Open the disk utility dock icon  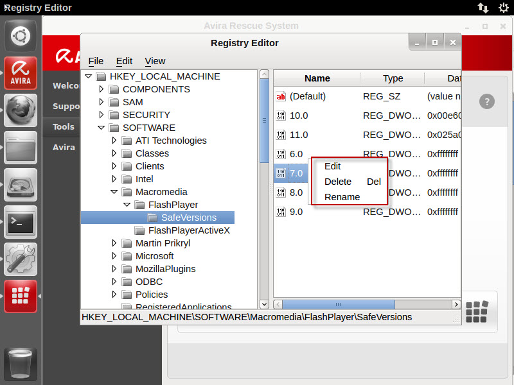coord(21,185)
